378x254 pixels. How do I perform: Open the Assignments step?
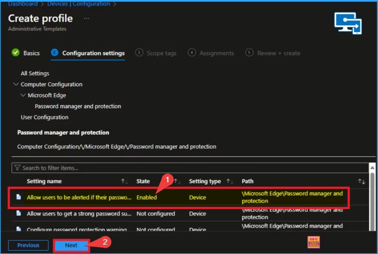[216, 53]
